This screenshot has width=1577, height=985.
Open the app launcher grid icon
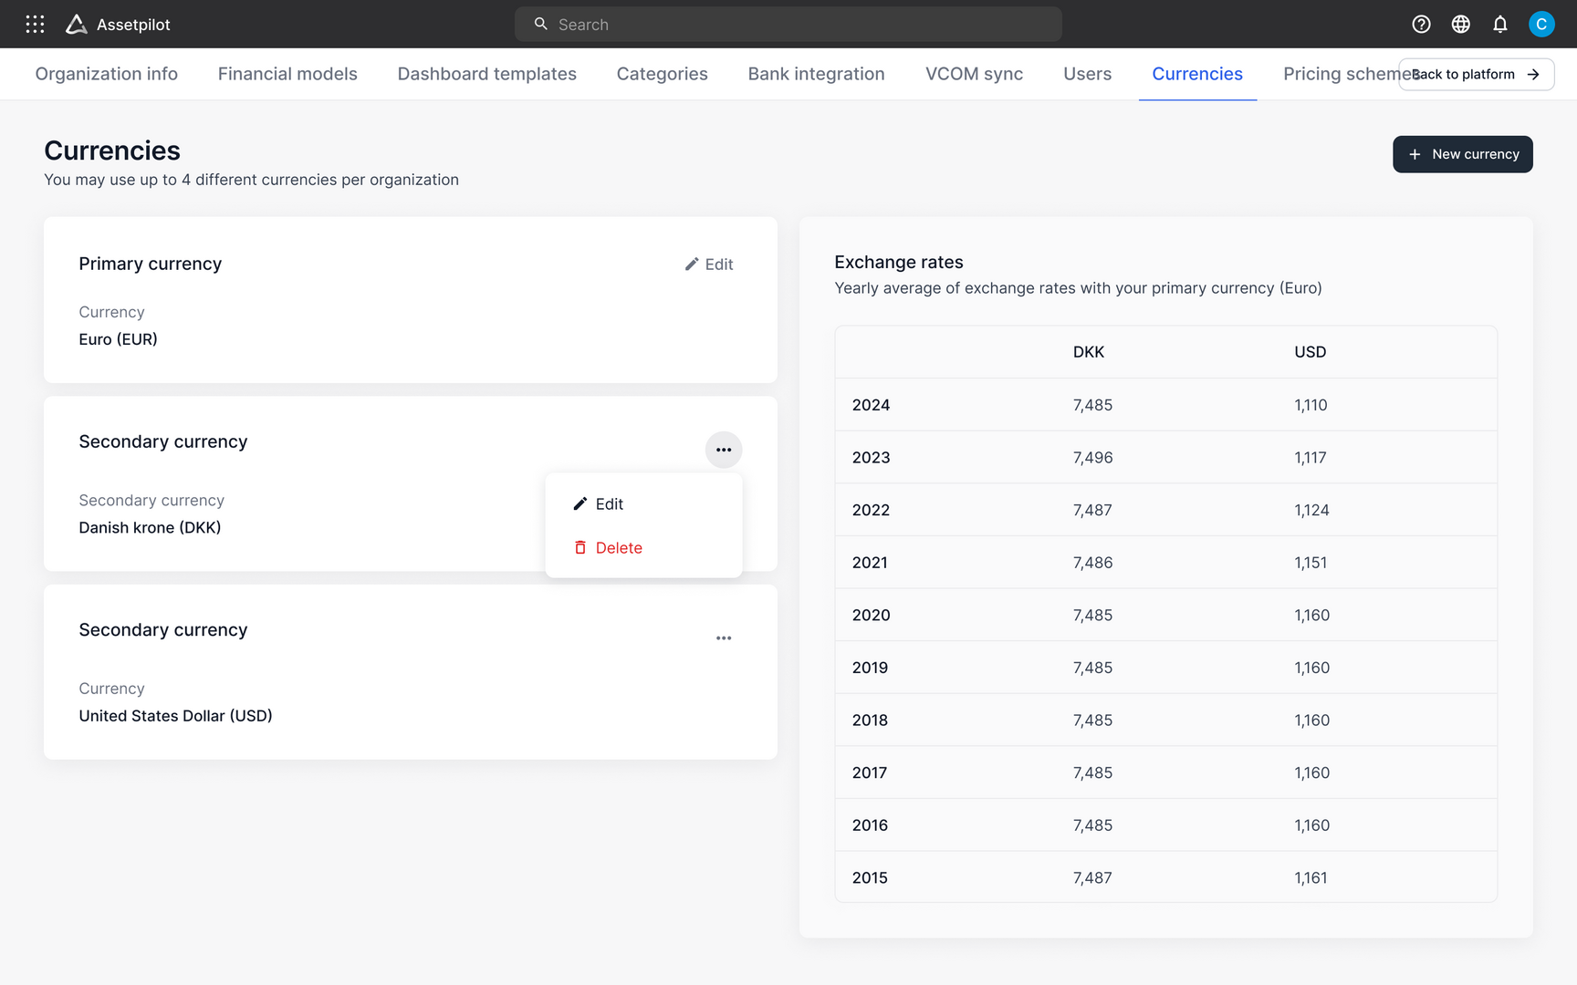tap(35, 25)
